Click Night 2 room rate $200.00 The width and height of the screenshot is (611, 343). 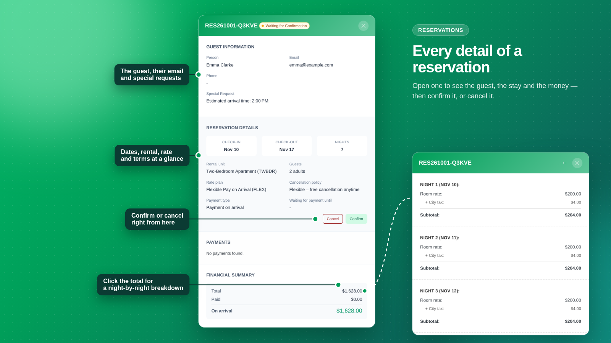tap(573, 247)
